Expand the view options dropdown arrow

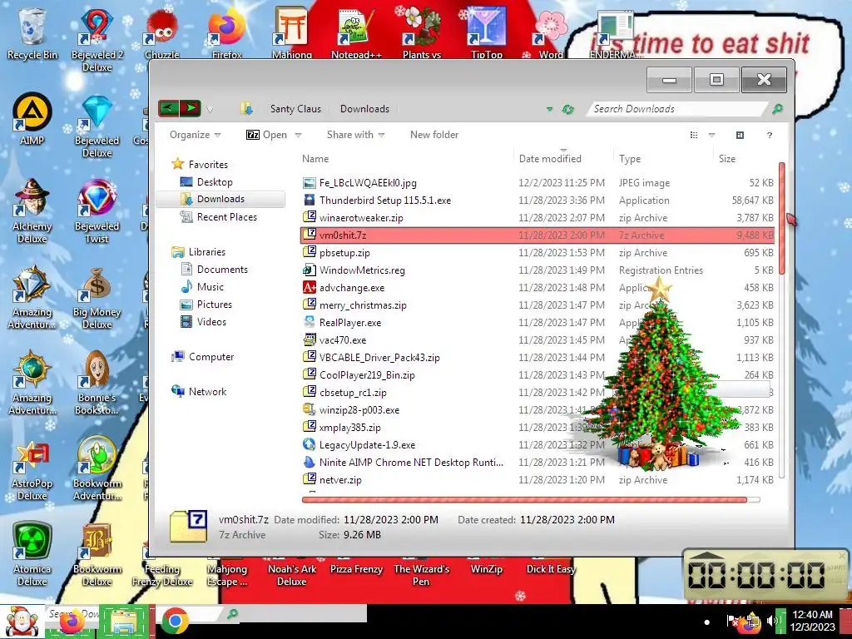coord(712,136)
